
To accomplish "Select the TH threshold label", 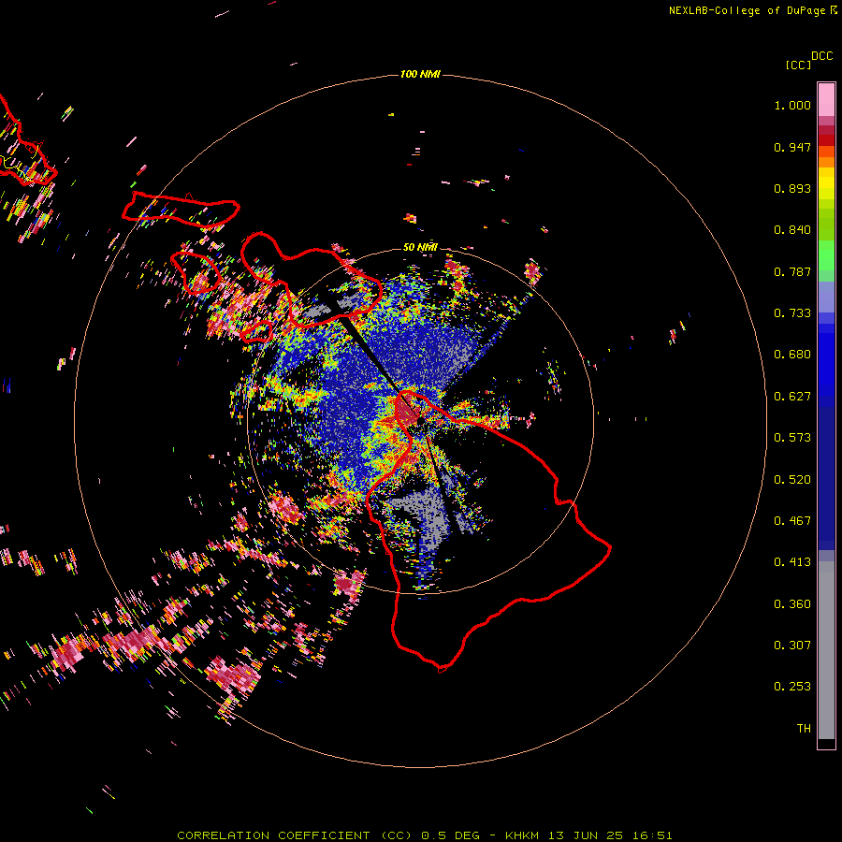I will click(804, 729).
